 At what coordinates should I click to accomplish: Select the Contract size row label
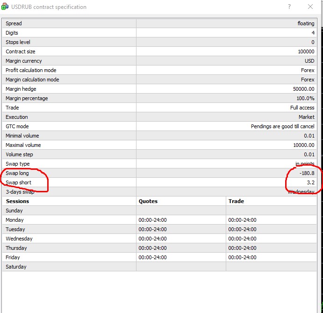pyautogui.click(x=20, y=51)
